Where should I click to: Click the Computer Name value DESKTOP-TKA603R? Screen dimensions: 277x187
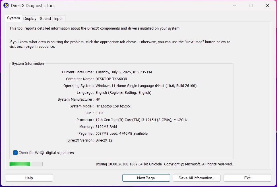(x=111, y=79)
